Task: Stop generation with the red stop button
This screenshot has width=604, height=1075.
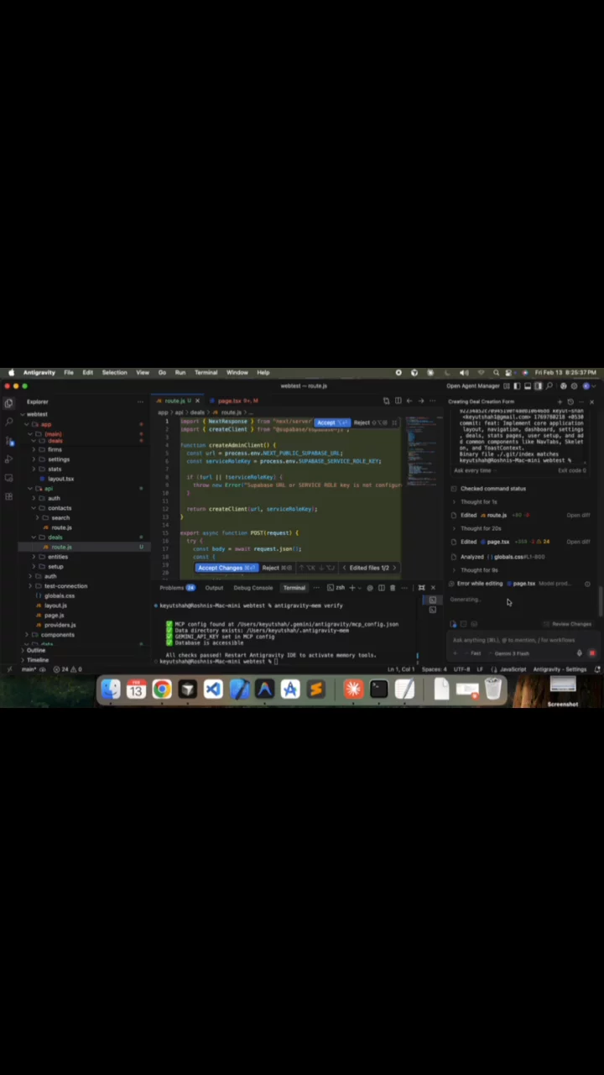Action: (x=591, y=653)
